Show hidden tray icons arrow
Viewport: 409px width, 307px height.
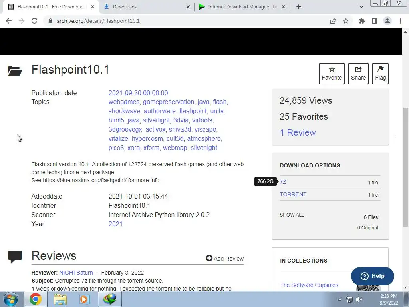point(340,299)
